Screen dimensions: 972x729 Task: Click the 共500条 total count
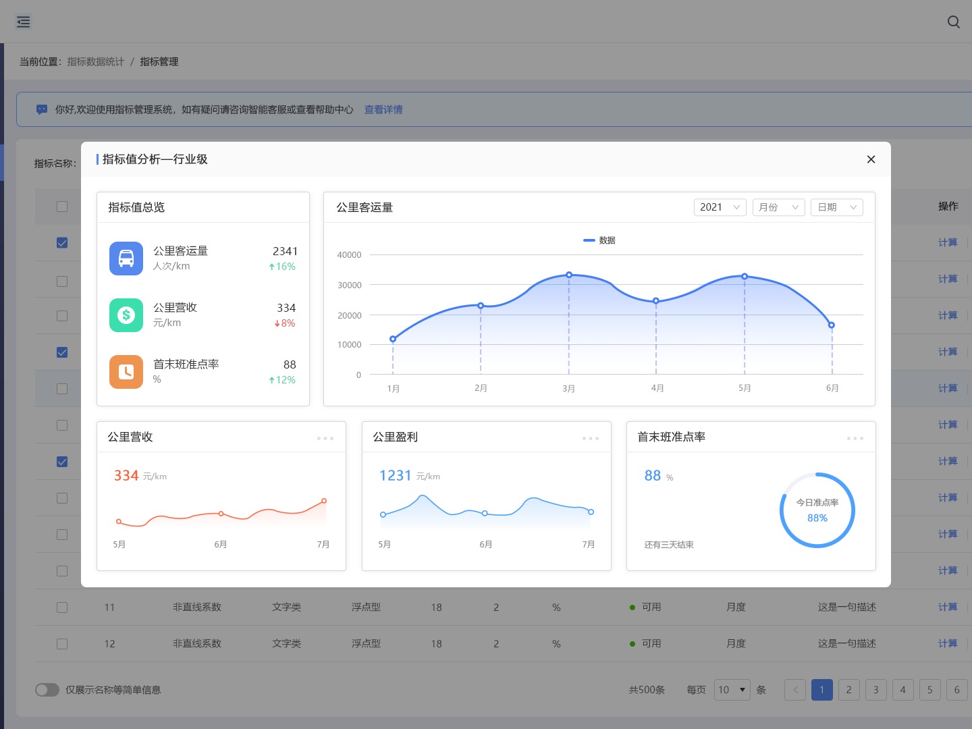(647, 690)
